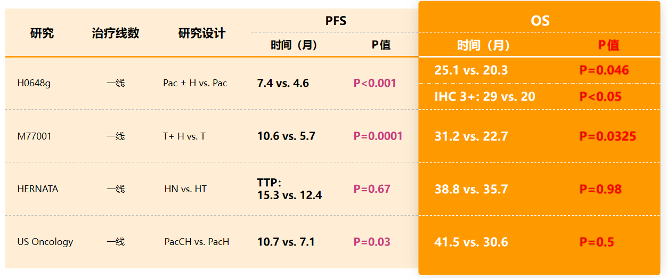Screen dimensions: 667x278
Task: Select the OS header in orange panel
Action: tap(540, 21)
